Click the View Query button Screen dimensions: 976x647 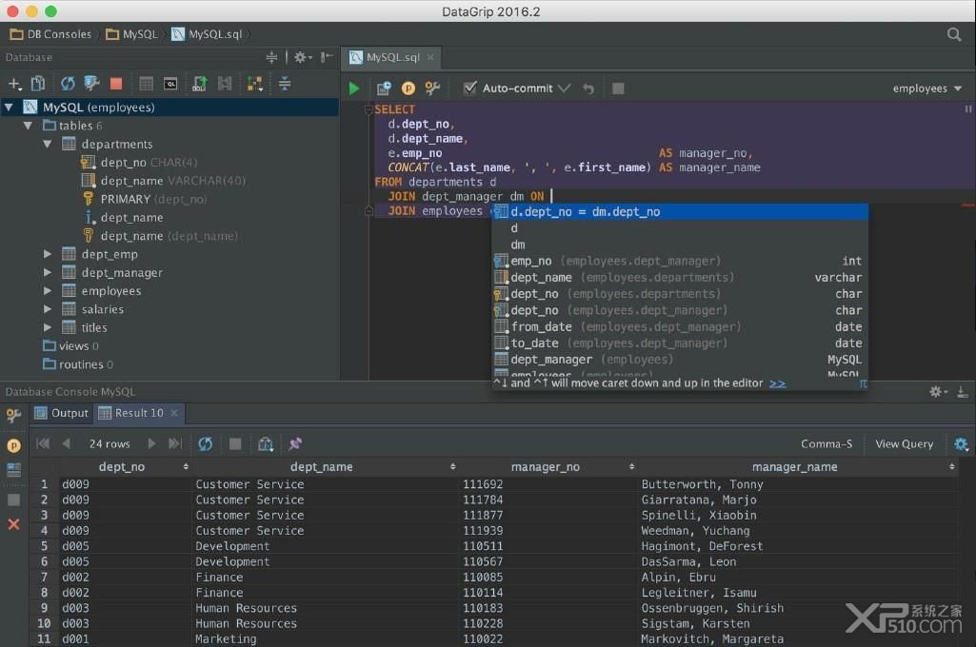pos(904,443)
